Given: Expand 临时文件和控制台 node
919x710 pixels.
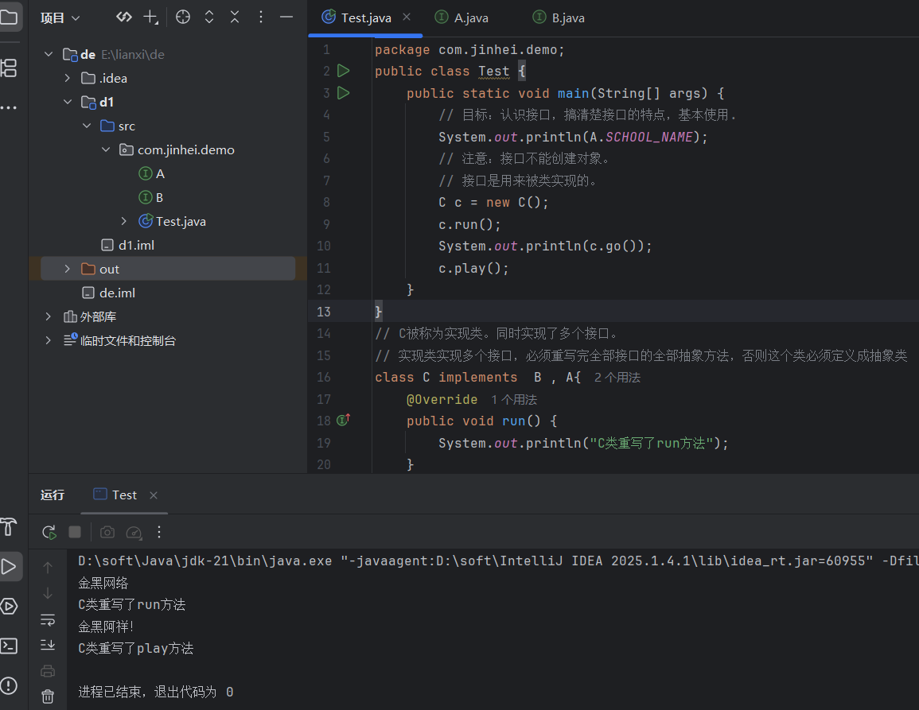Looking at the screenshot, I should (x=49, y=340).
